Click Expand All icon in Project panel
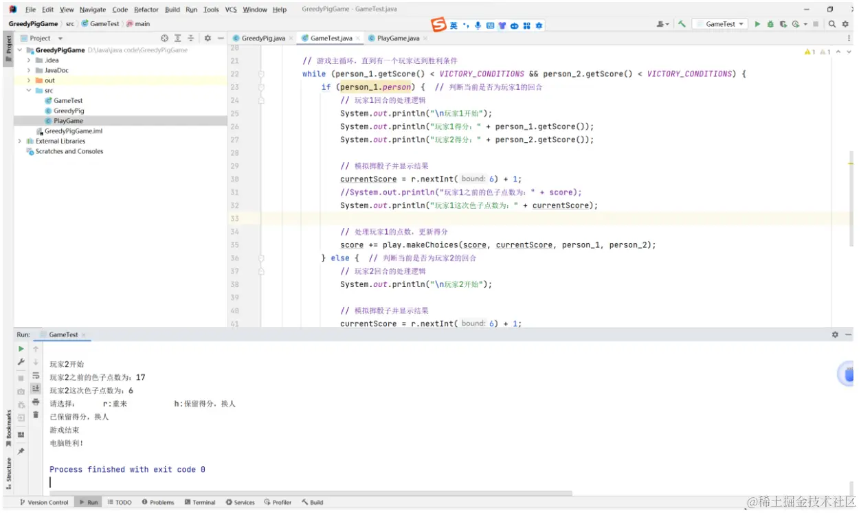861x513 pixels. coord(178,38)
